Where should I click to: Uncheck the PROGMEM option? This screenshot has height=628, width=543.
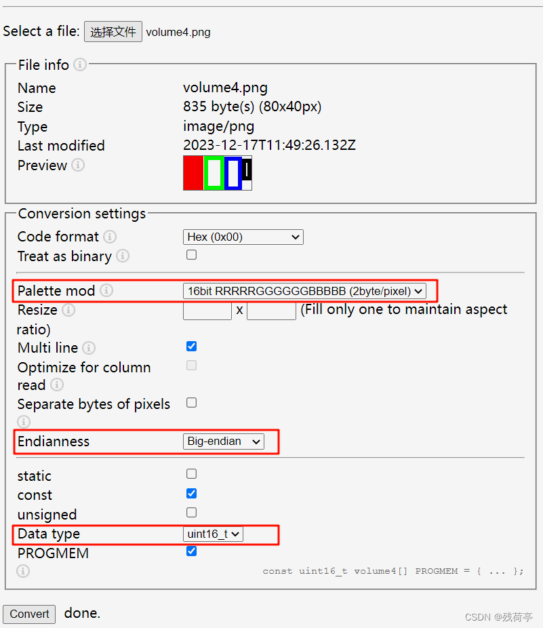click(x=191, y=551)
